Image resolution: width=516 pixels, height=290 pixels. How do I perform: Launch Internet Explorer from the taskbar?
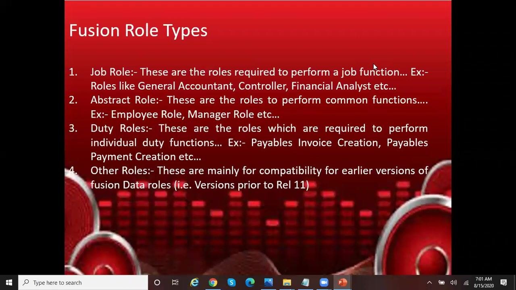coord(194,283)
